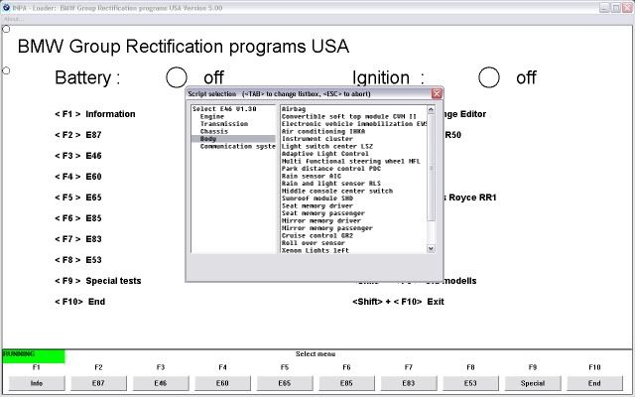The height and width of the screenshot is (397, 635).
Task: Click the <F4> E60 menu entry
Action: pyautogui.click(x=78, y=177)
